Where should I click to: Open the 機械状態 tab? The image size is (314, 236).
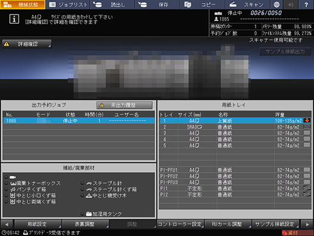[x=22, y=4]
